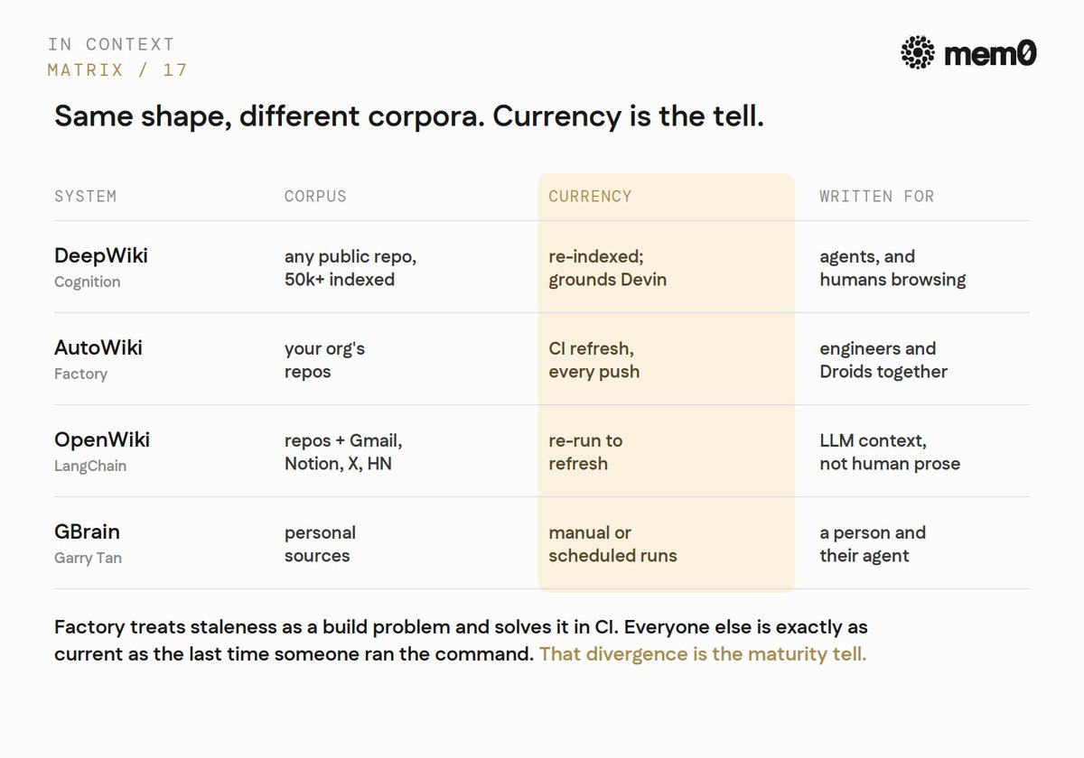Select the WRITTEN FOR column header
1084x758 pixels.
877,196
